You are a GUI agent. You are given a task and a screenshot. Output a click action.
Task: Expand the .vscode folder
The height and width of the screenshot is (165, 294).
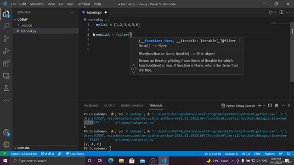45,25
